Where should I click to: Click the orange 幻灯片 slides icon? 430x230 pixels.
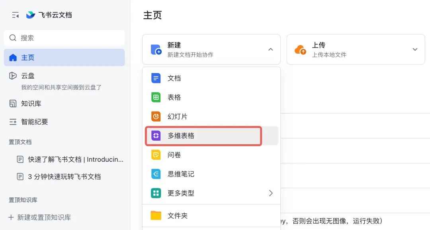coord(156,116)
